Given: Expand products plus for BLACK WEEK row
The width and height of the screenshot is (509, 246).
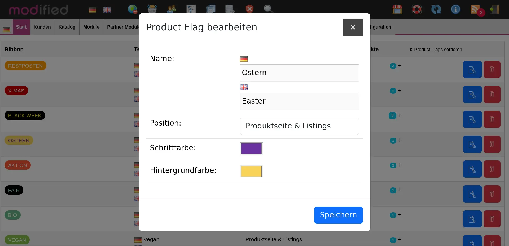Looking at the screenshot, I should coord(400,115).
